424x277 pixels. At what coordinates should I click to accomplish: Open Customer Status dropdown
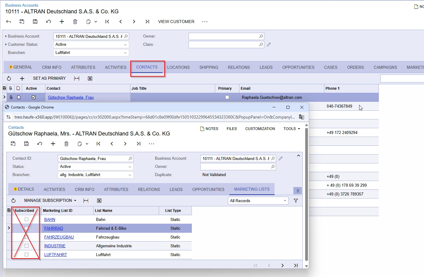coord(125,45)
